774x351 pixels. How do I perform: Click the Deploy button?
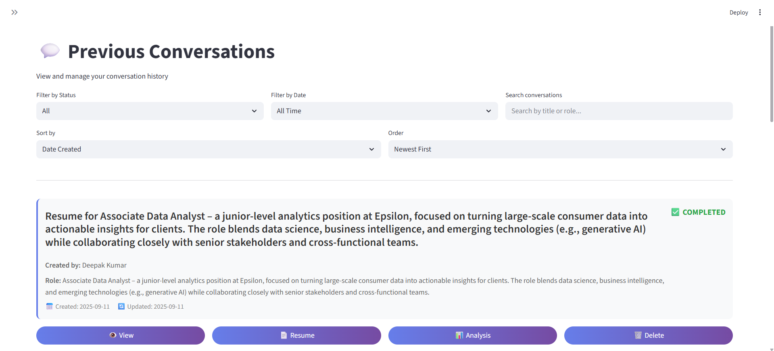(739, 12)
